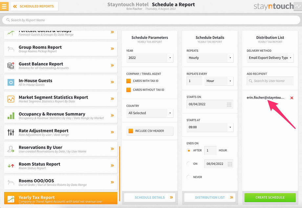Open Rooms OOO/OOS chevron arrow
Image resolution: width=302 pixels, height=208 pixels.
[x=112, y=182]
